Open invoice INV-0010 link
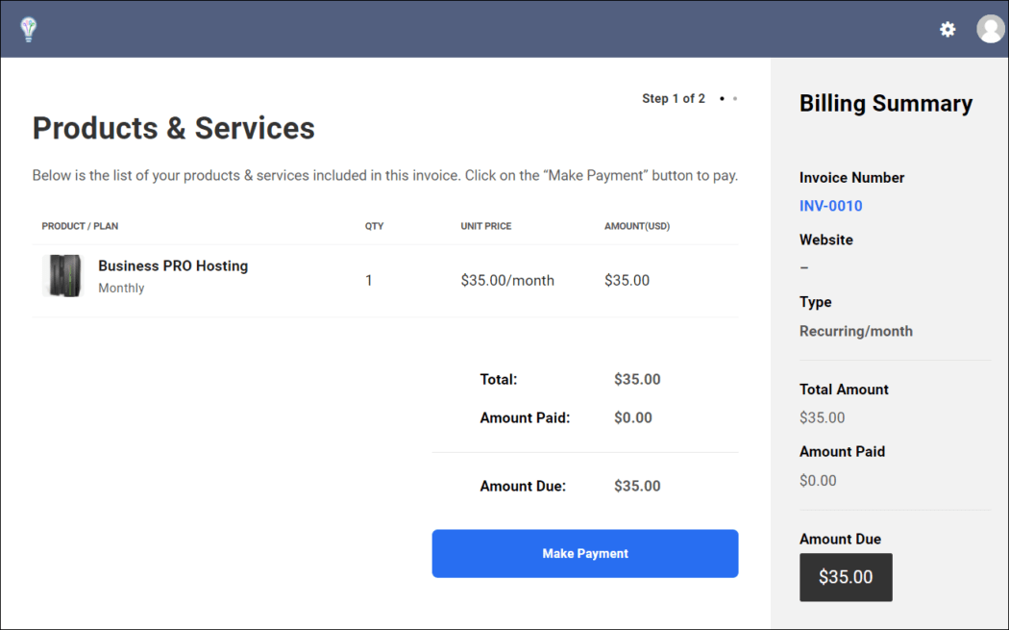Screen dimensions: 1009x630 click(830, 205)
